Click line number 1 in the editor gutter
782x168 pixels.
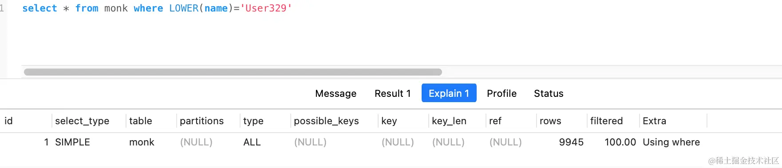pyautogui.click(x=2, y=8)
